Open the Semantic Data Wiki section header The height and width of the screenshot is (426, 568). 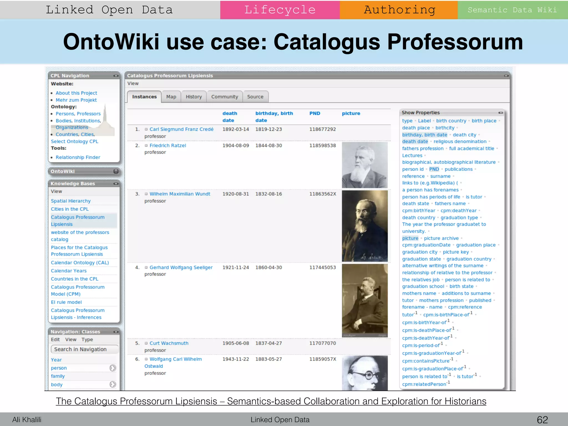point(513,10)
